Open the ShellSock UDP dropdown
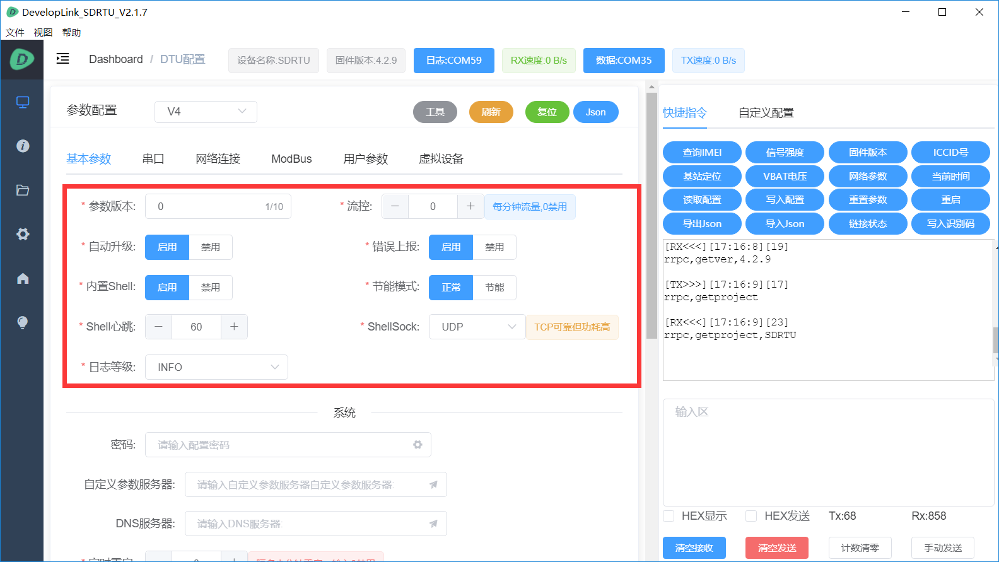The image size is (999, 562). click(477, 327)
